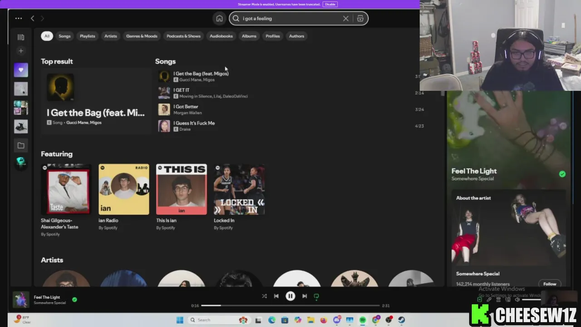
Task: Follow Somewhere Special artist
Action: (x=550, y=284)
